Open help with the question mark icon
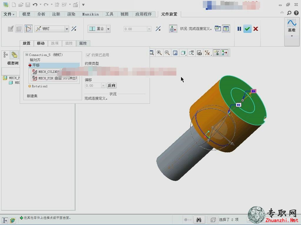Screen dimensions: 301x225 (x=296, y=13)
